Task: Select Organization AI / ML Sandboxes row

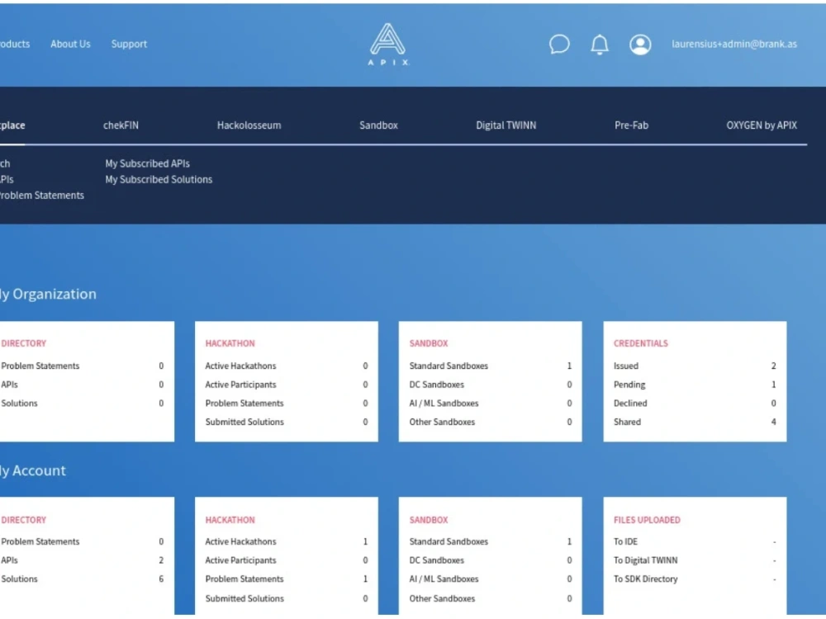Action: pyautogui.click(x=491, y=404)
